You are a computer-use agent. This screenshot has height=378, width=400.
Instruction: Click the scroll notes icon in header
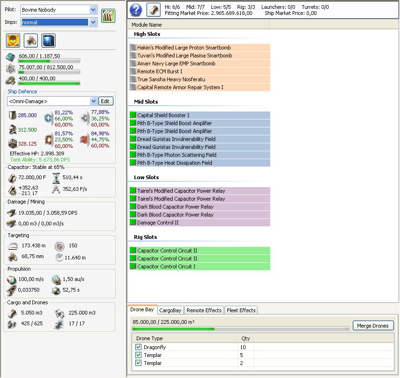[154, 10]
